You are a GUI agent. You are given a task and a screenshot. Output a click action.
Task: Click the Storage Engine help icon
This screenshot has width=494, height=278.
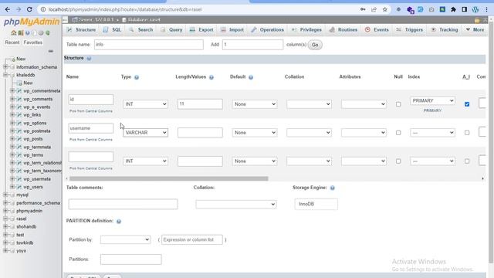pos(333,188)
